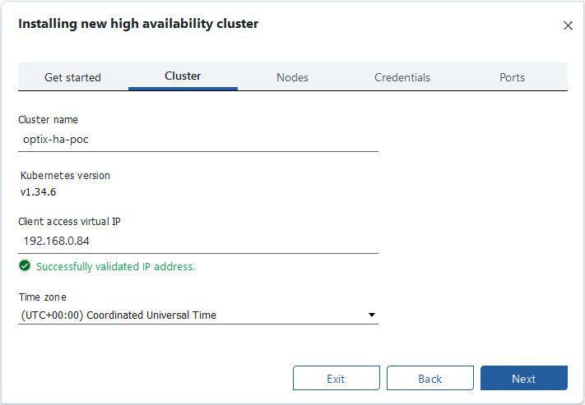This screenshot has width=585, height=405.
Task: Click the Exit button
Action: click(x=337, y=378)
